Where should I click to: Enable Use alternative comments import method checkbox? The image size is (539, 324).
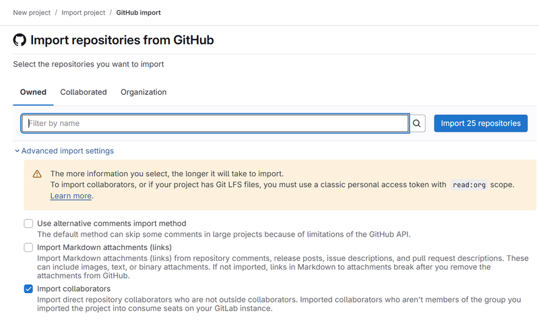(x=28, y=223)
